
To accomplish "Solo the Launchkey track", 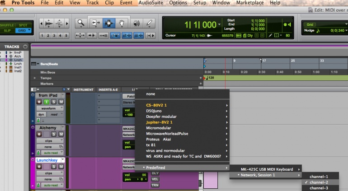I will 54,167.
